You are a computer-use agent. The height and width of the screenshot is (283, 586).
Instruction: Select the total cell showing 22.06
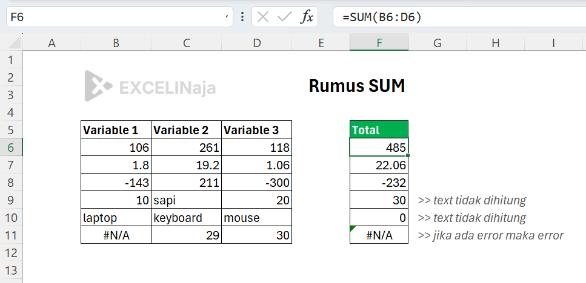point(379,165)
